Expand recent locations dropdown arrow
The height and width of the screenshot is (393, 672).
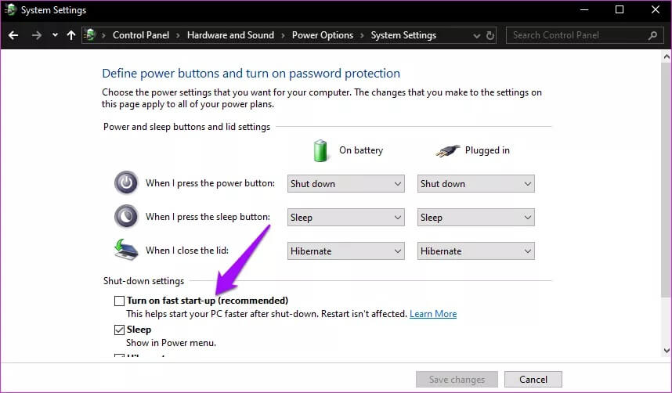click(x=55, y=35)
